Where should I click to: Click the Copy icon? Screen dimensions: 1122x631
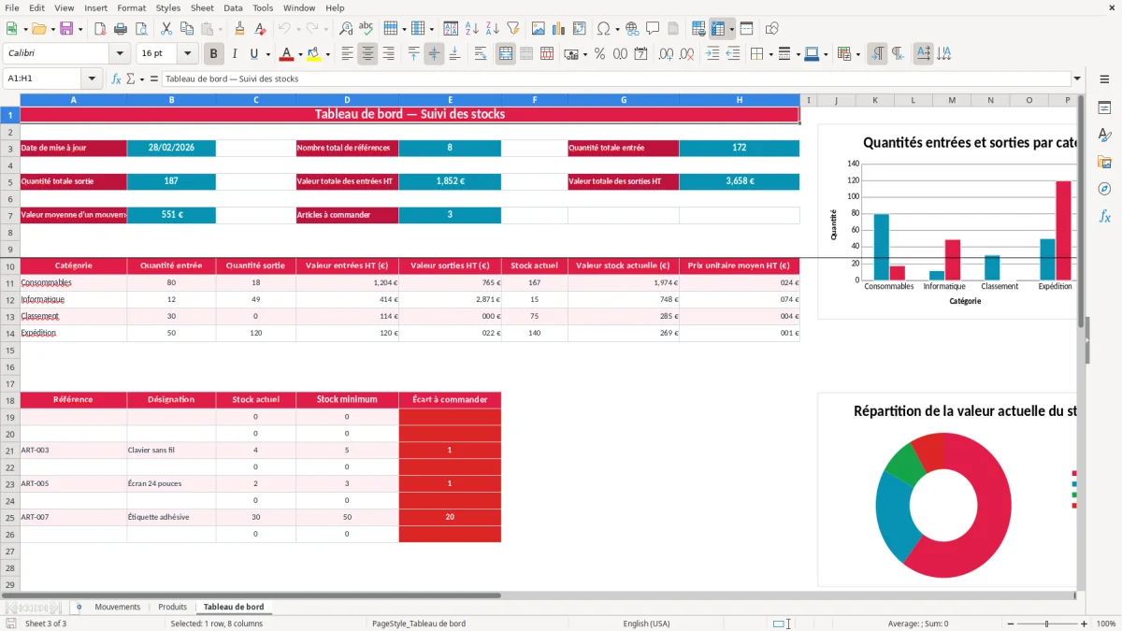point(186,29)
